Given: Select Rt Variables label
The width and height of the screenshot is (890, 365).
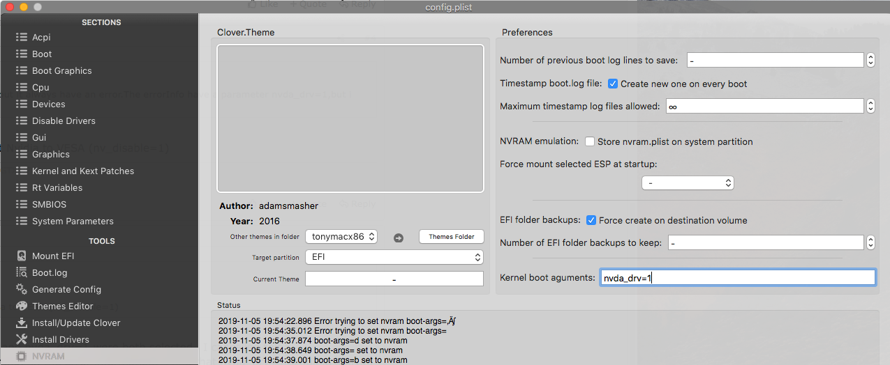Looking at the screenshot, I should pos(57,187).
